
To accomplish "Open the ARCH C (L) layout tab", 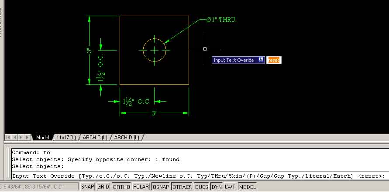I will pyautogui.click(x=95, y=137).
